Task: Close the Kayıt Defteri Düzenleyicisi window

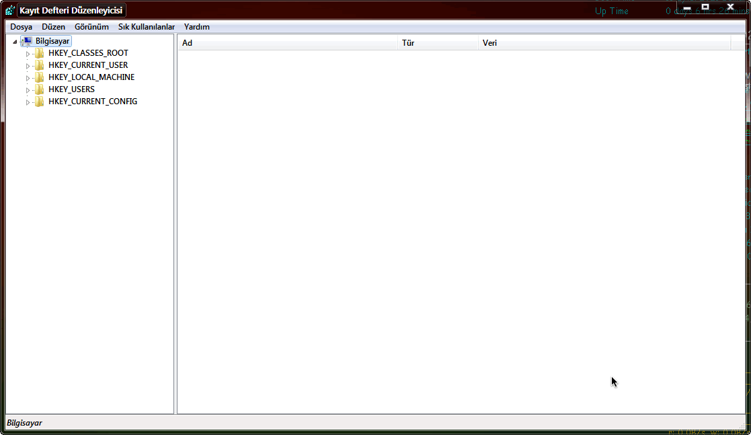Action: click(x=730, y=7)
